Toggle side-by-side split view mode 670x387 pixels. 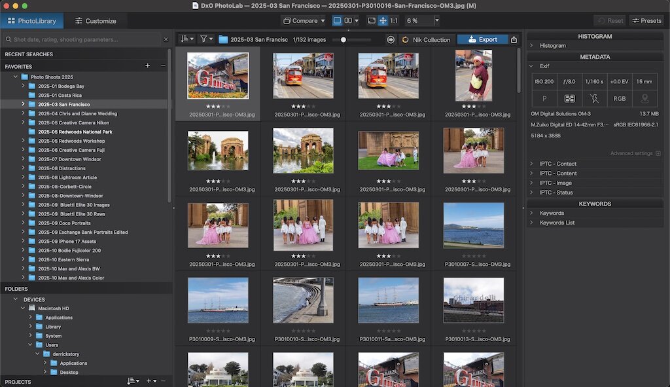pyautogui.click(x=348, y=21)
